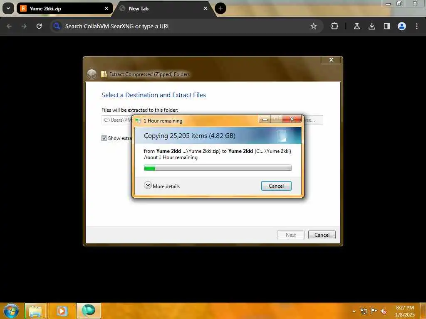Switch to the Yume 2kki.zip tab

coord(64,8)
